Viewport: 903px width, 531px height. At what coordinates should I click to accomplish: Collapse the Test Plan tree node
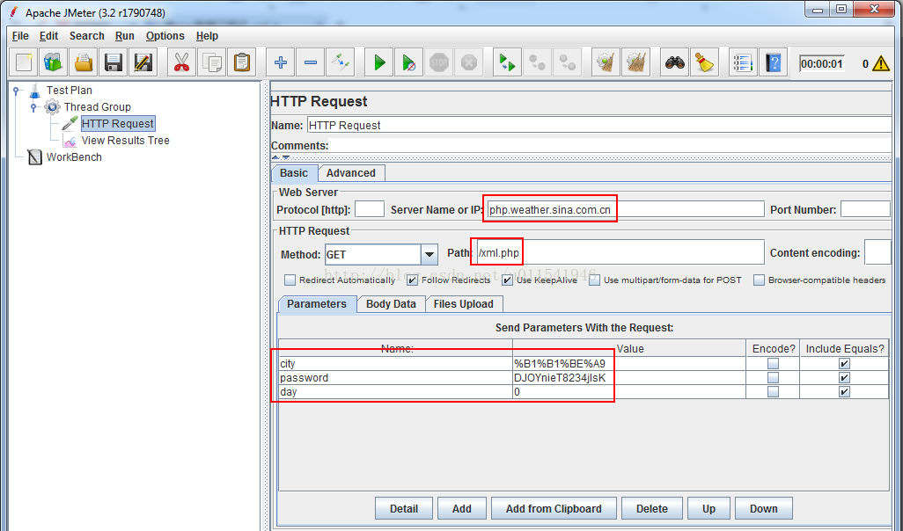pos(18,91)
